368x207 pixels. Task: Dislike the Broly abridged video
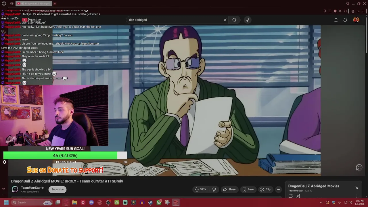tap(214, 189)
